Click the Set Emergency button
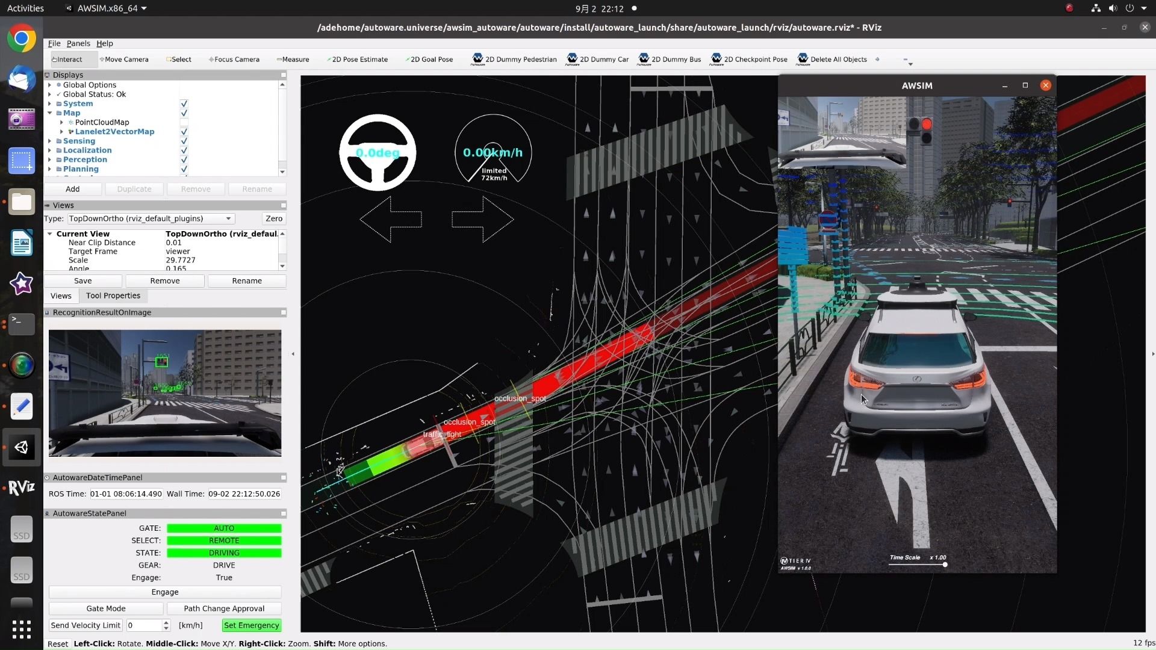The height and width of the screenshot is (650, 1156). tap(251, 625)
